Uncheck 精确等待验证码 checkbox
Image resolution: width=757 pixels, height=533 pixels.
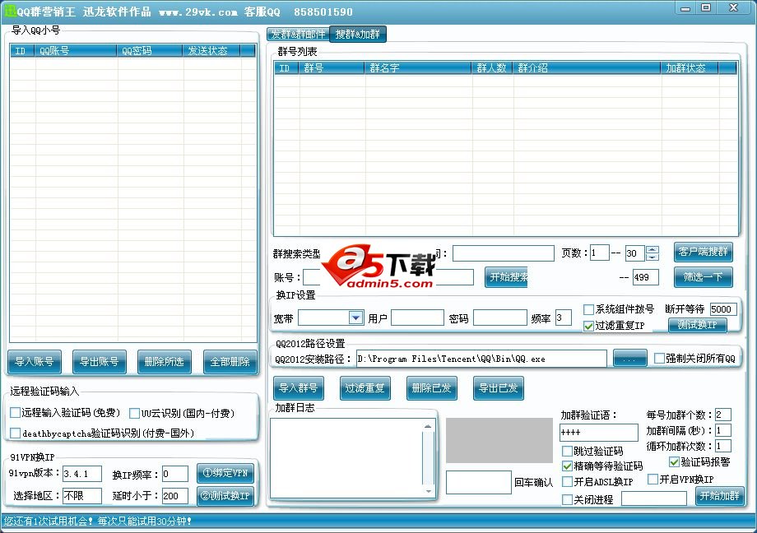567,466
